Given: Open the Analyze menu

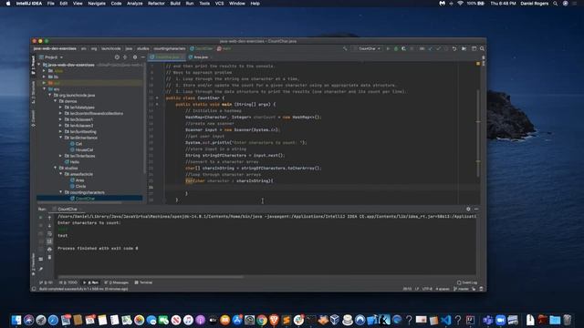Looking at the screenshot, I should click(x=134, y=4).
